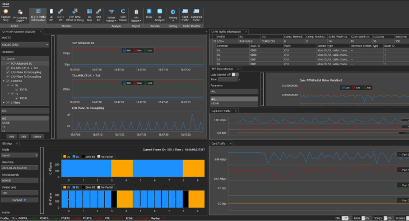Toggle the Leap Second switch

[235, 75]
